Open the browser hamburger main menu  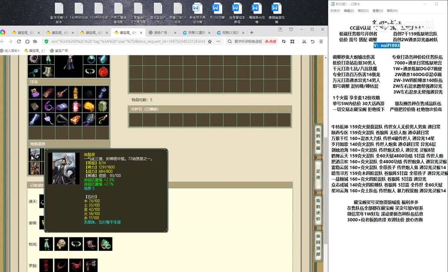(321, 42)
